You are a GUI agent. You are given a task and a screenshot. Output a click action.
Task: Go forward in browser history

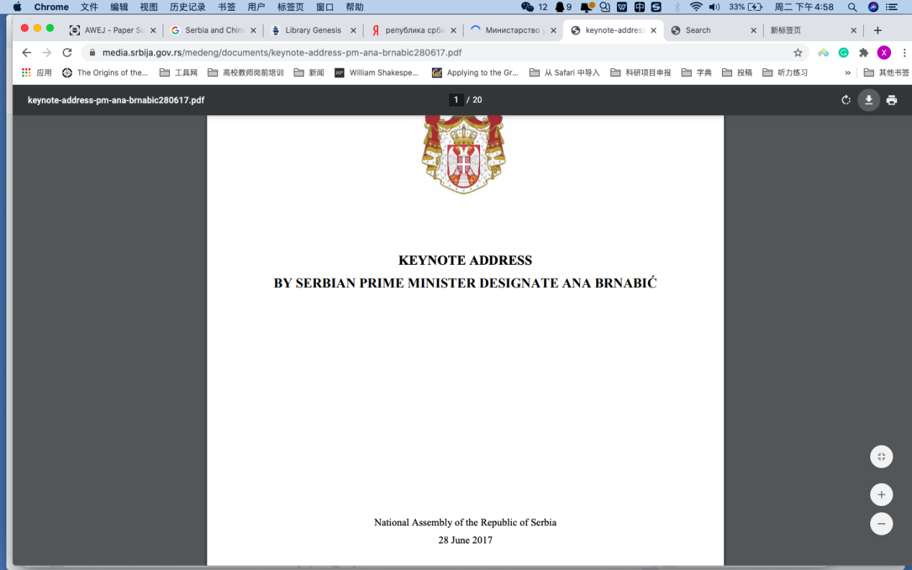point(47,53)
